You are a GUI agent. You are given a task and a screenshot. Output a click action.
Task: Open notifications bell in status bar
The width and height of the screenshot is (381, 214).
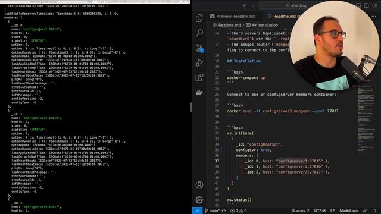pyautogui.click(x=374, y=210)
